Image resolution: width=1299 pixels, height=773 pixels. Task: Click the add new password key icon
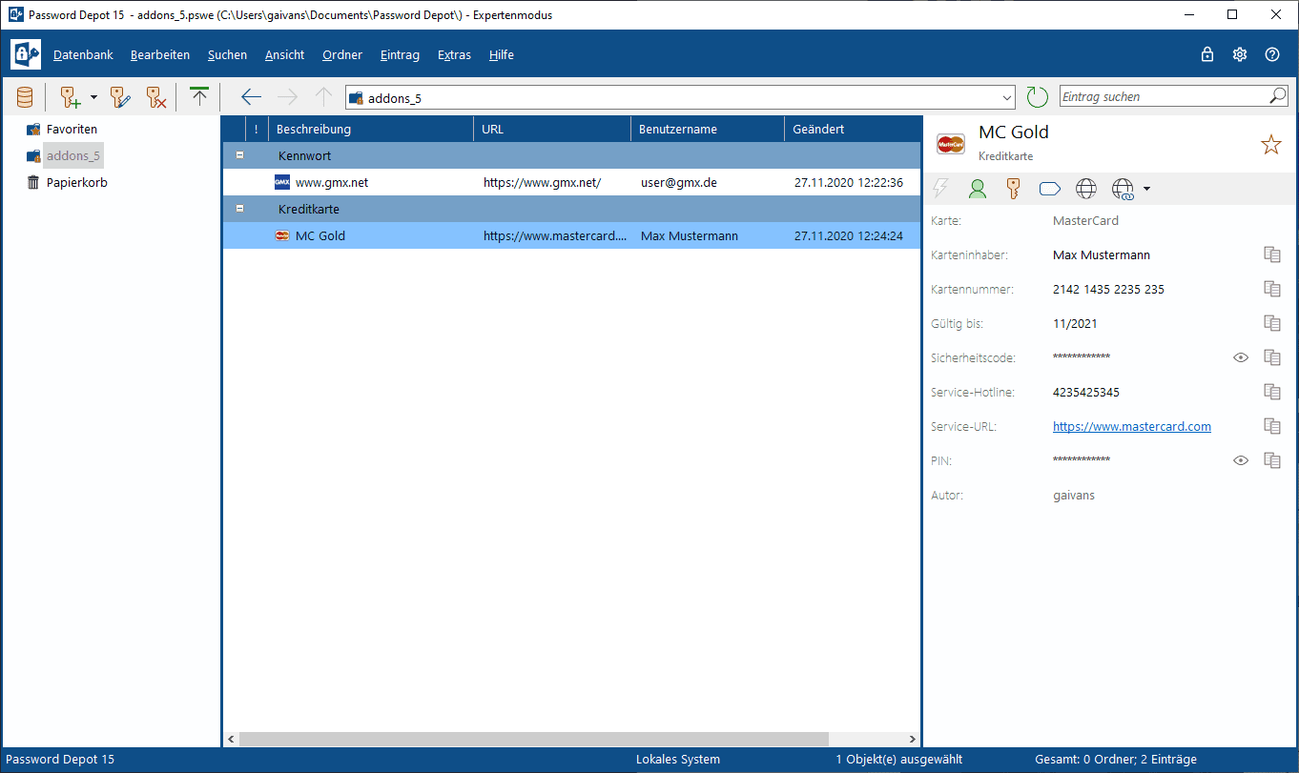click(71, 96)
